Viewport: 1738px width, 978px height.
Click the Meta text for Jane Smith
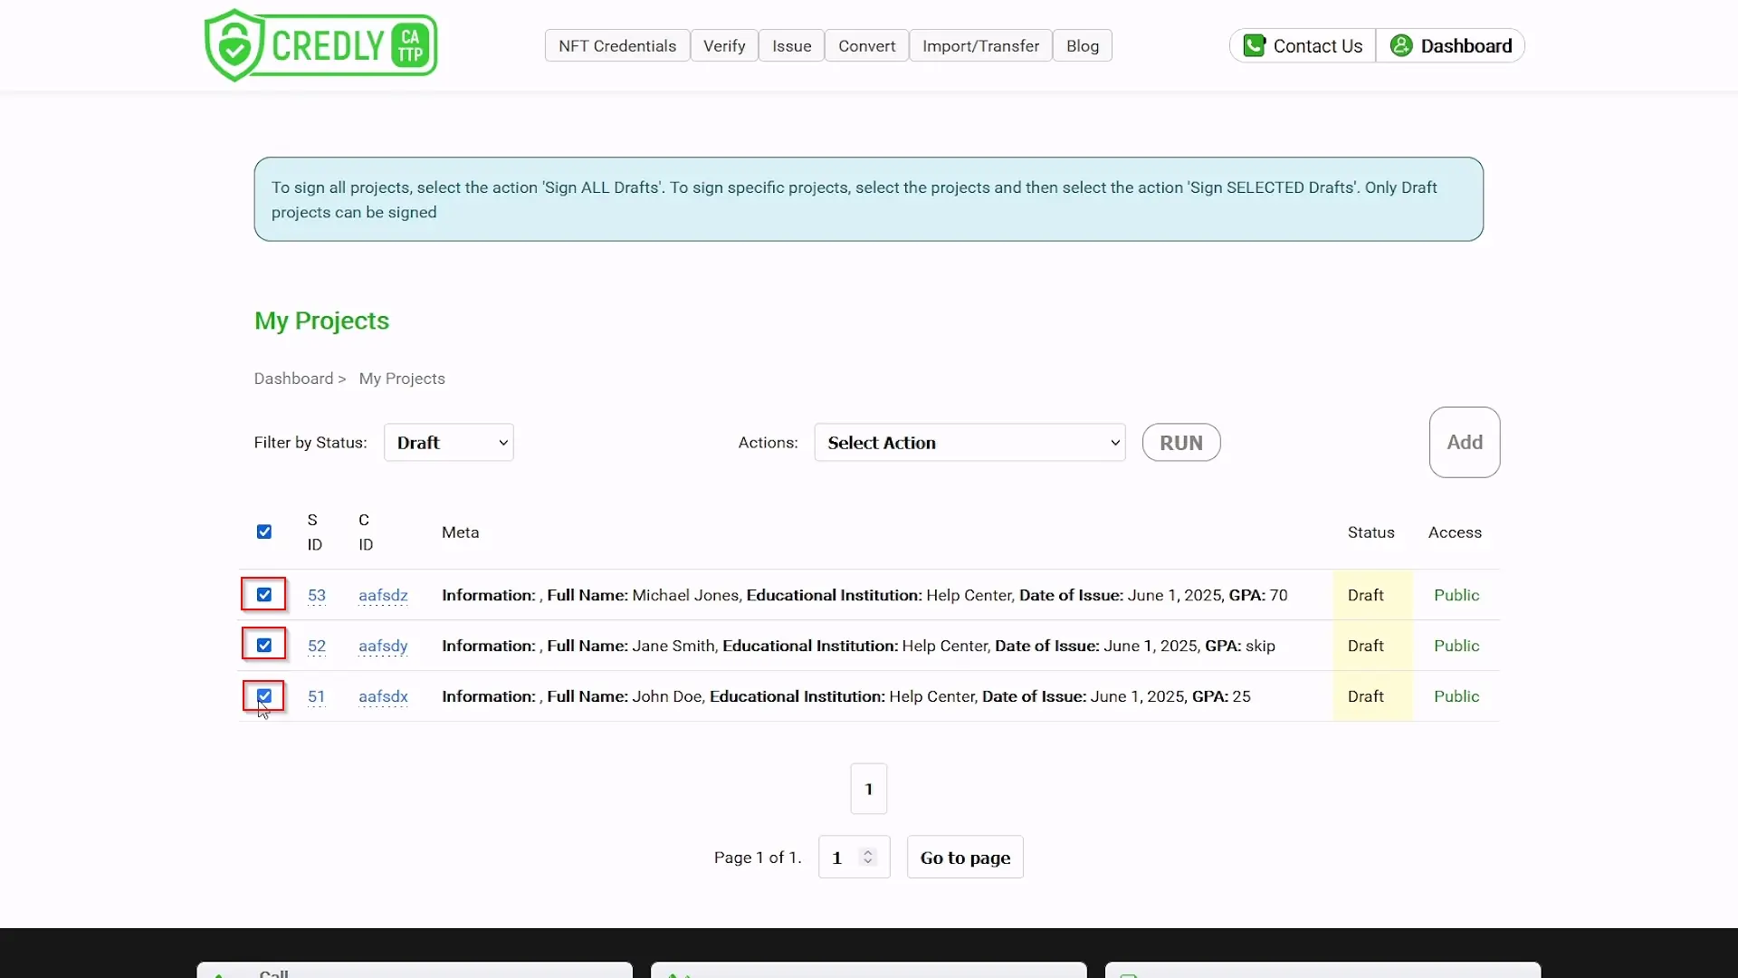858,646
